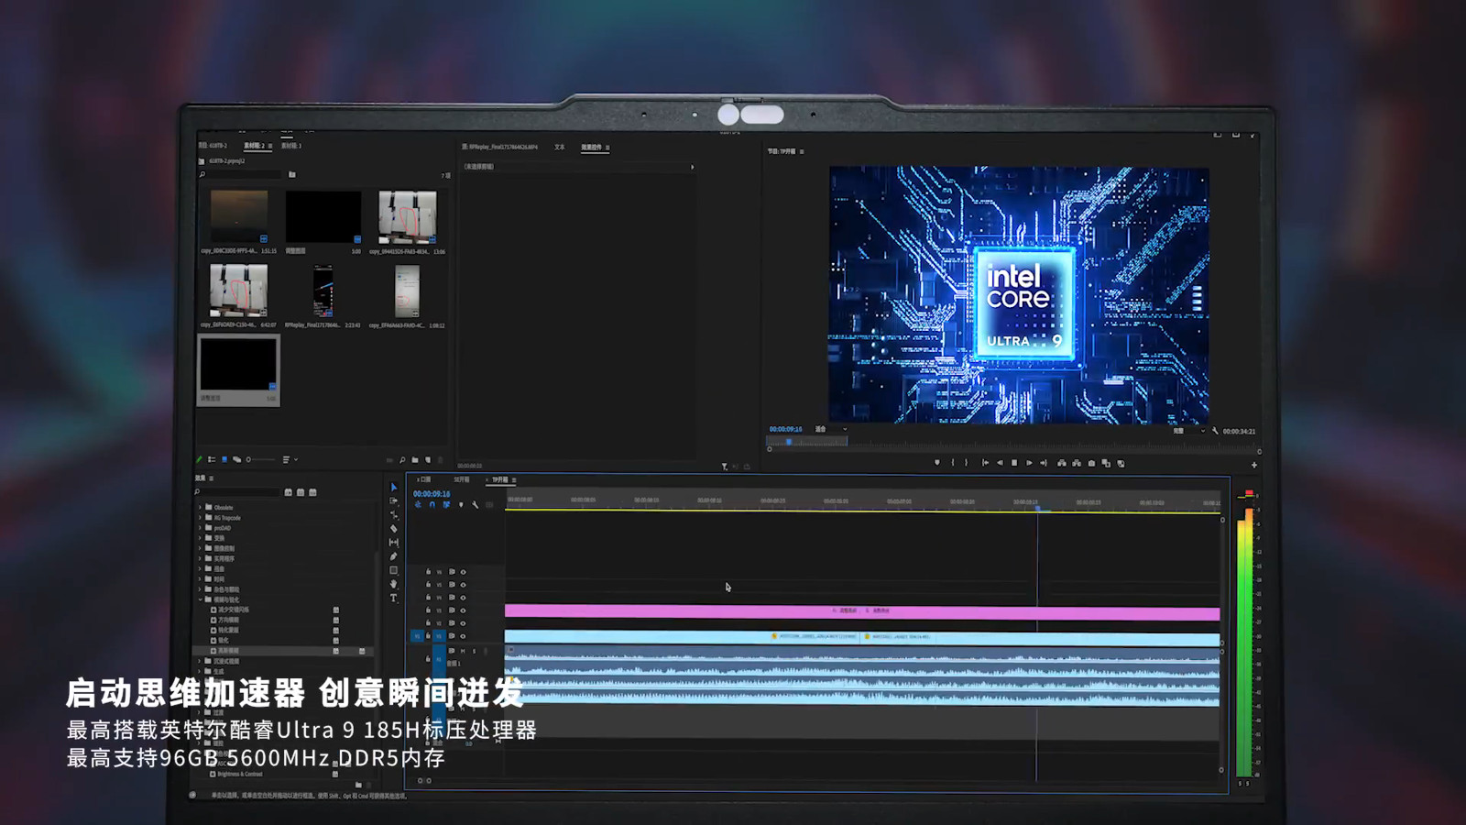1466x825 pixels.
Task: Click timeline timecode 00:00:09:16
Action: [432, 494]
